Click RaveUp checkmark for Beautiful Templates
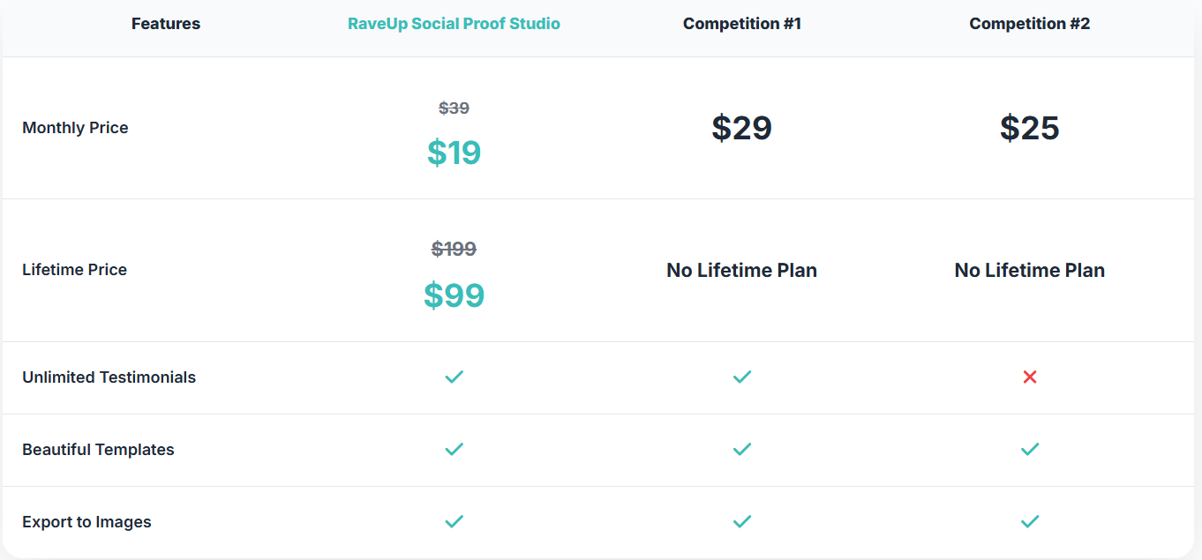The width and height of the screenshot is (1202, 560). coord(454,450)
